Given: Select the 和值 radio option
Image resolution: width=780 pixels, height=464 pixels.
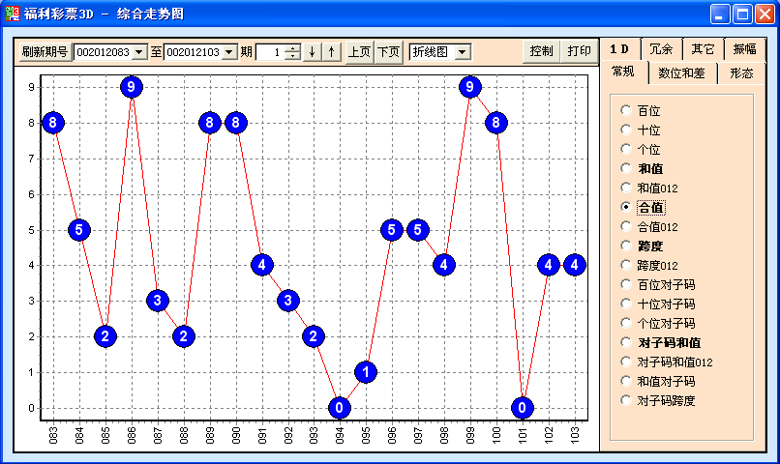Looking at the screenshot, I should [626, 169].
